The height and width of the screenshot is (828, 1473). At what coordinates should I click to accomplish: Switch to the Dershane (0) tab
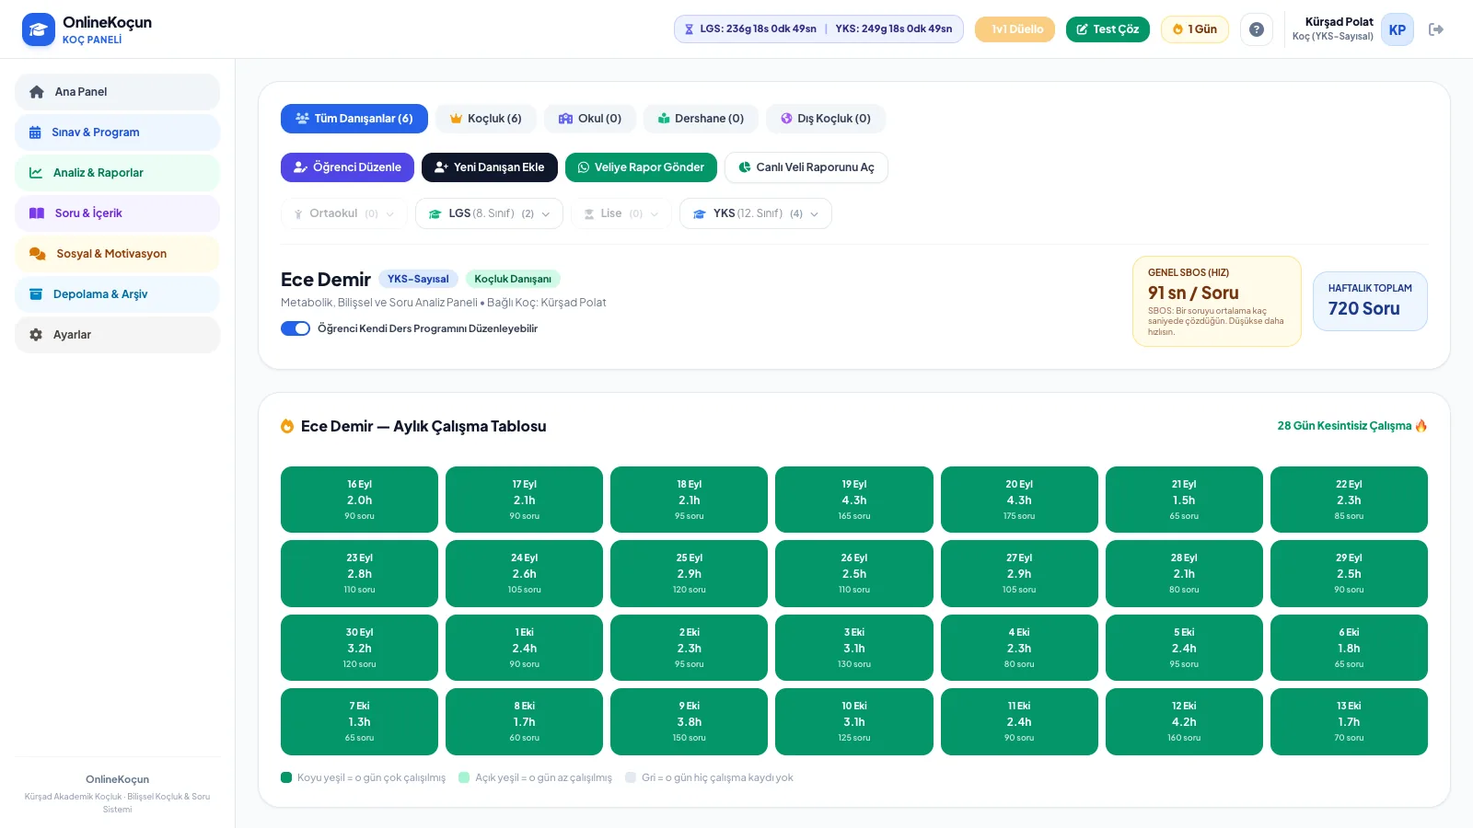(x=701, y=119)
